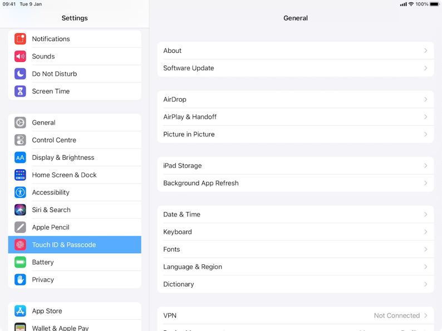Screen dimensions: 442x331
Task: Tap the AirDrop label
Action: click(x=175, y=100)
